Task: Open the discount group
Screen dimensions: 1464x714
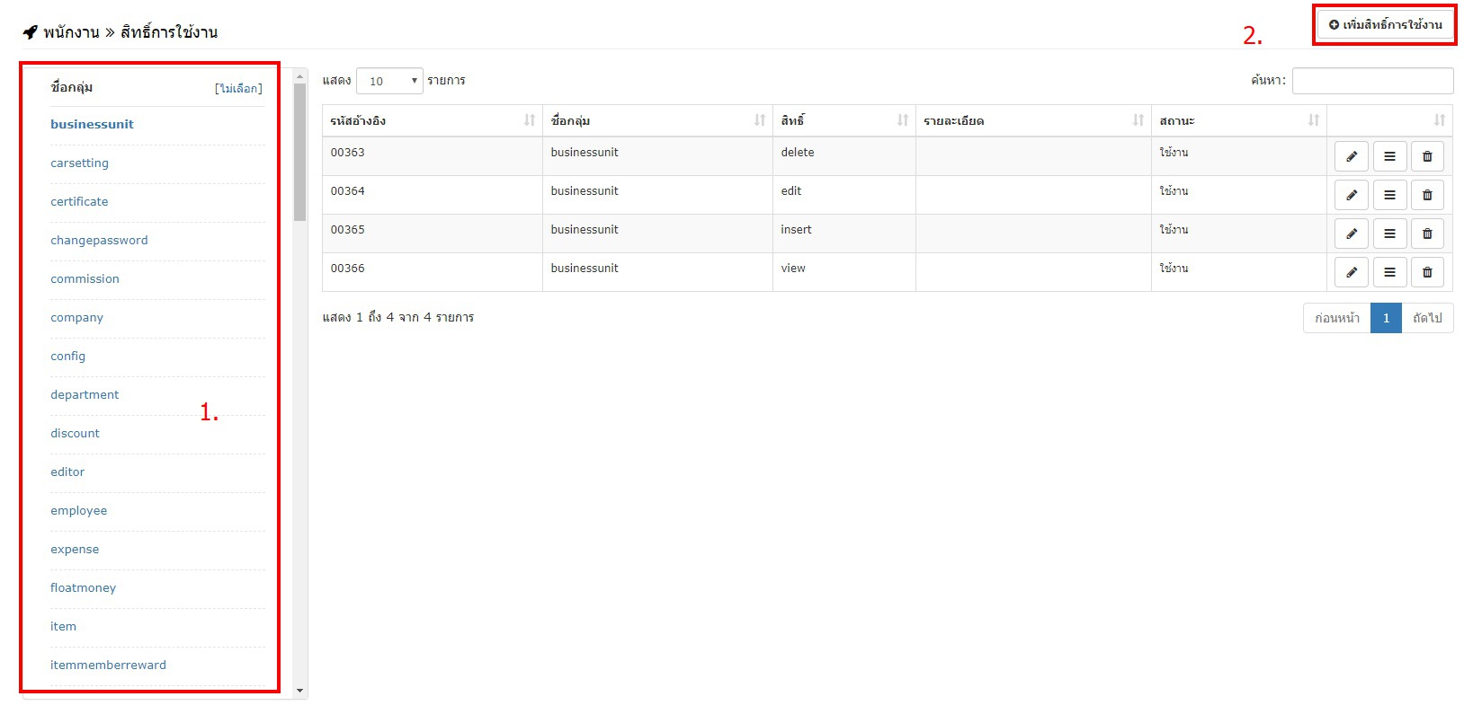Action: click(x=75, y=434)
